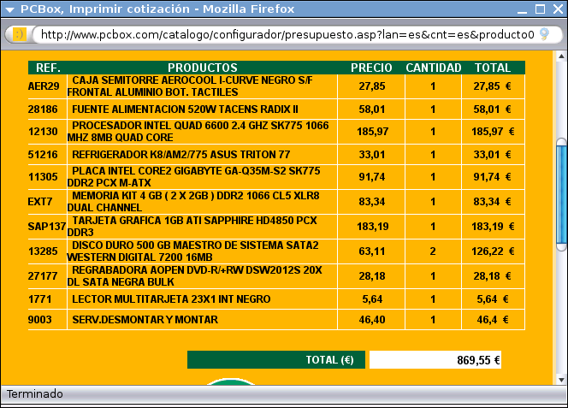
Task: Minimize the Firefox window
Action: click(x=522, y=9)
